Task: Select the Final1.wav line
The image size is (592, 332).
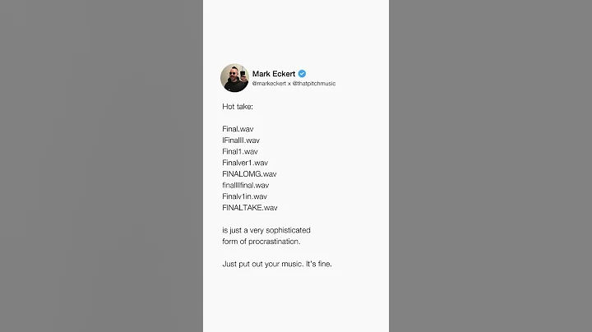Action: point(240,151)
